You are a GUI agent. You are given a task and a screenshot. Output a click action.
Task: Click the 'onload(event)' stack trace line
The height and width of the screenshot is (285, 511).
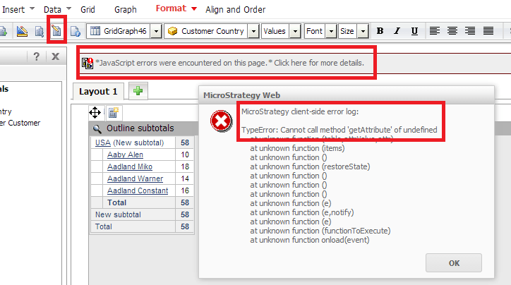click(310, 240)
